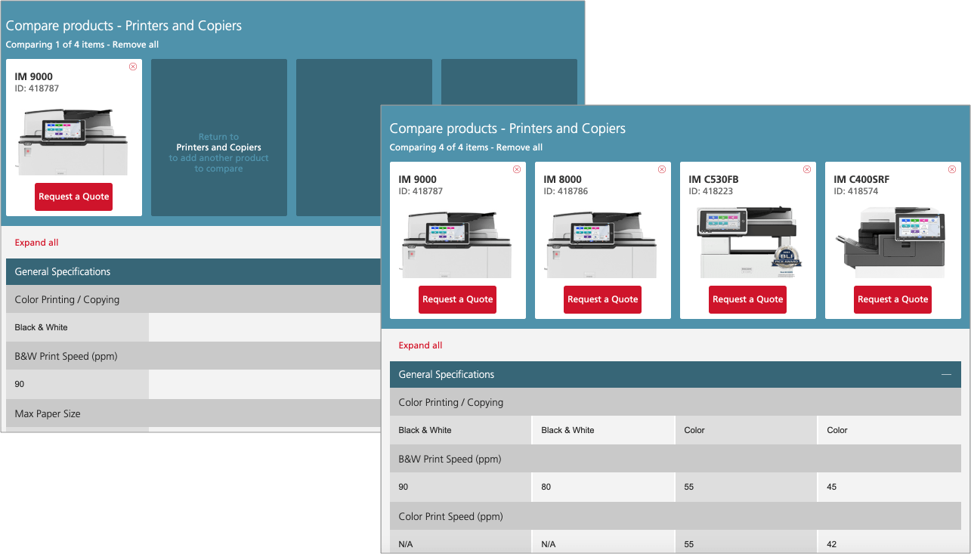Request a Quote for the IM C530FB

[x=747, y=299]
